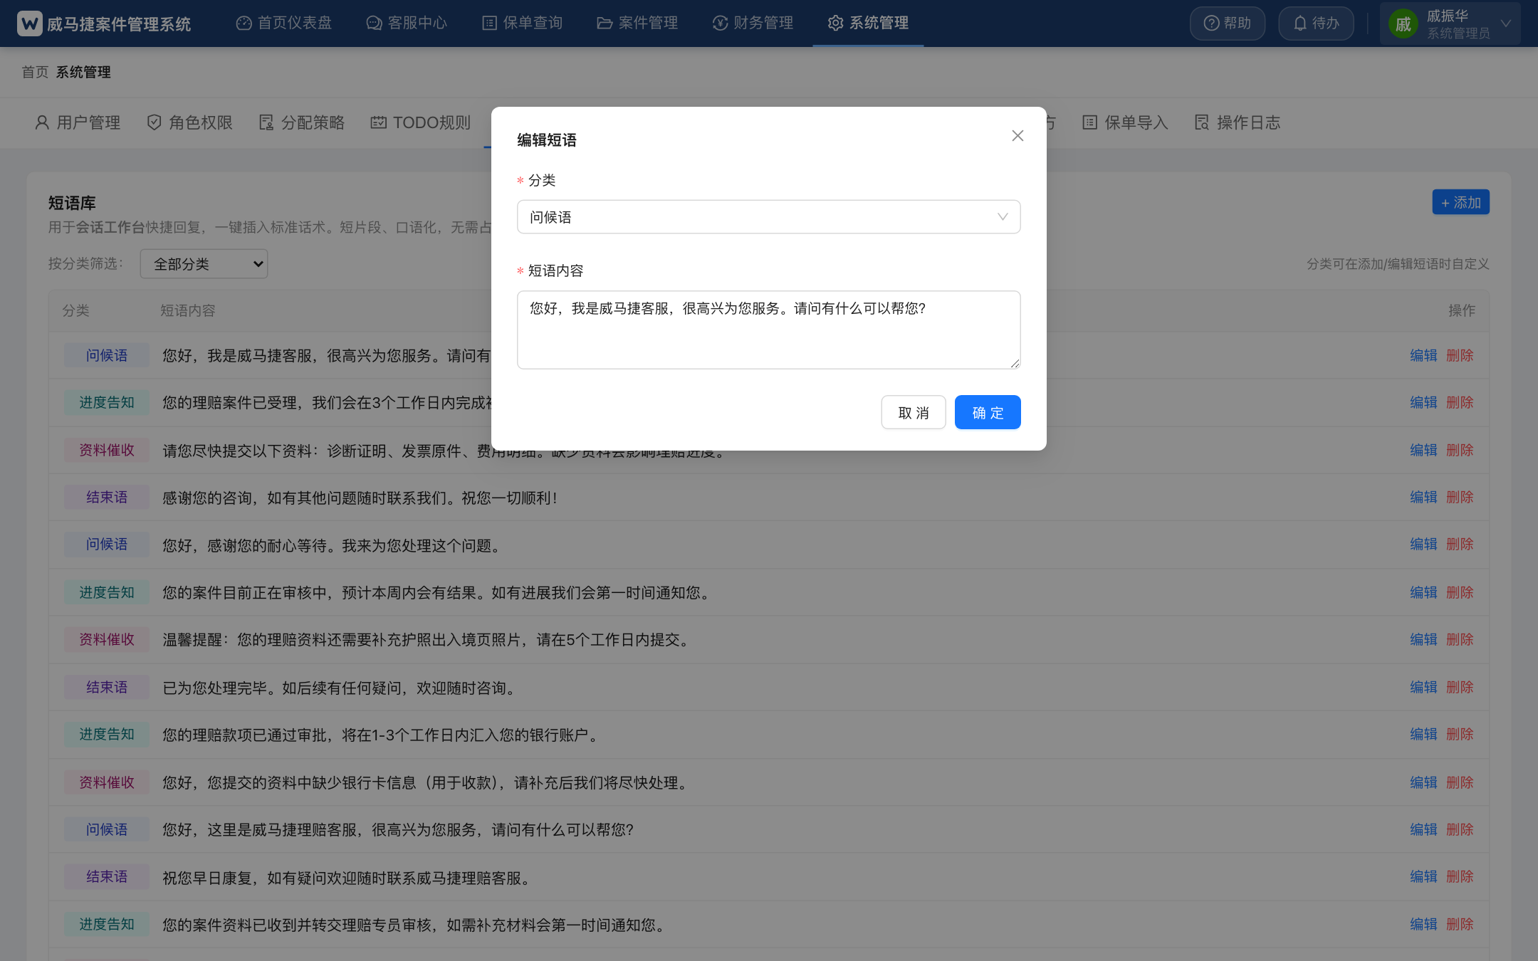Expand the user account chevron
The height and width of the screenshot is (961, 1538).
click(x=1506, y=23)
